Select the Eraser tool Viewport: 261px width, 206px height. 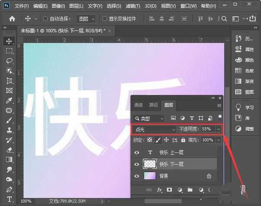[9, 149]
